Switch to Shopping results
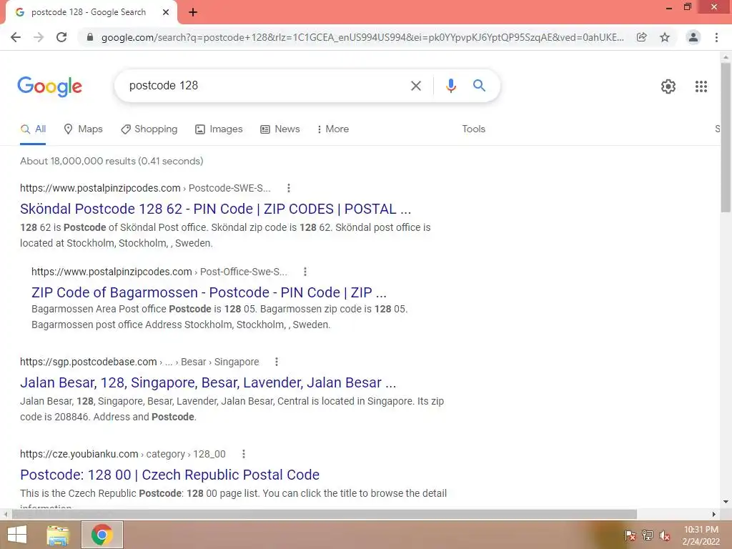This screenshot has width=732, height=549. 149,129
